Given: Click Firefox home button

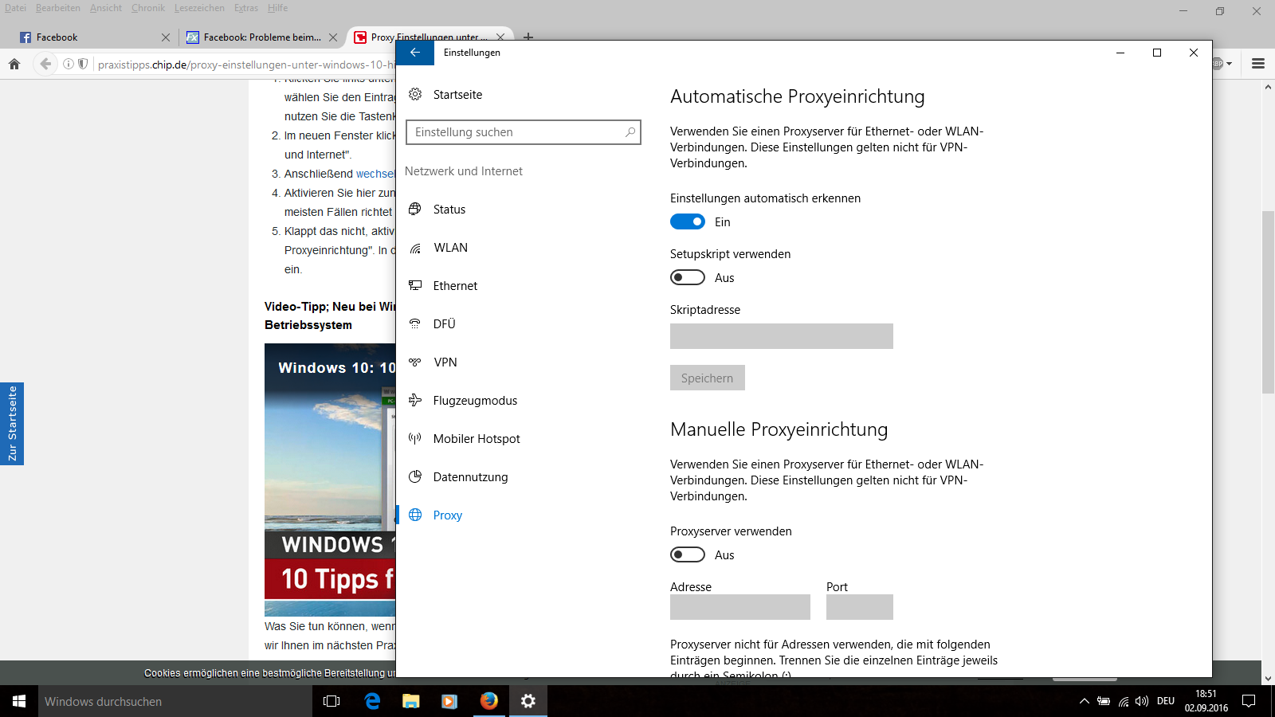Looking at the screenshot, I should pyautogui.click(x=14, y=64).
